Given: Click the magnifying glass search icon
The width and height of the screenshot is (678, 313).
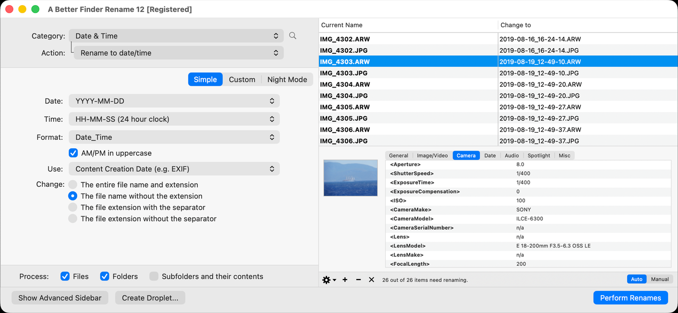Looking at the screenshot, I should pyautogui.click(x=292, y=36).
